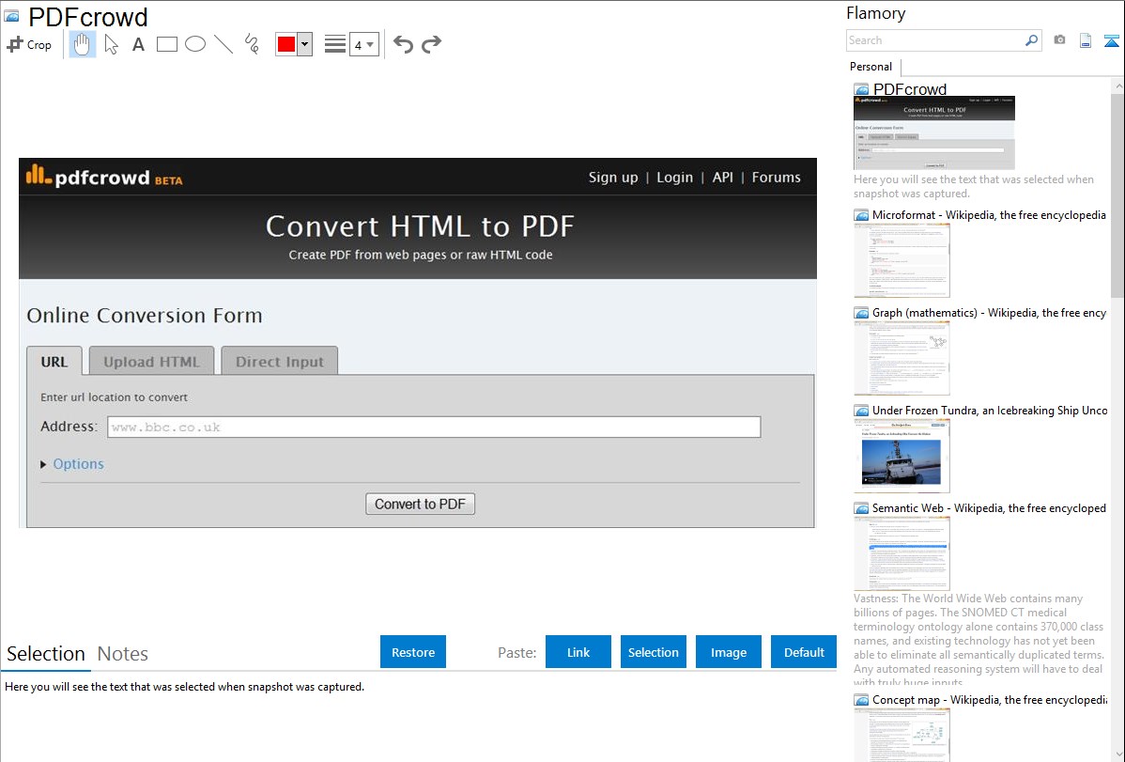The image size is (1125, 762).
Task: Open the line thickness dropdown showing 4
Action: click(363, 44)
